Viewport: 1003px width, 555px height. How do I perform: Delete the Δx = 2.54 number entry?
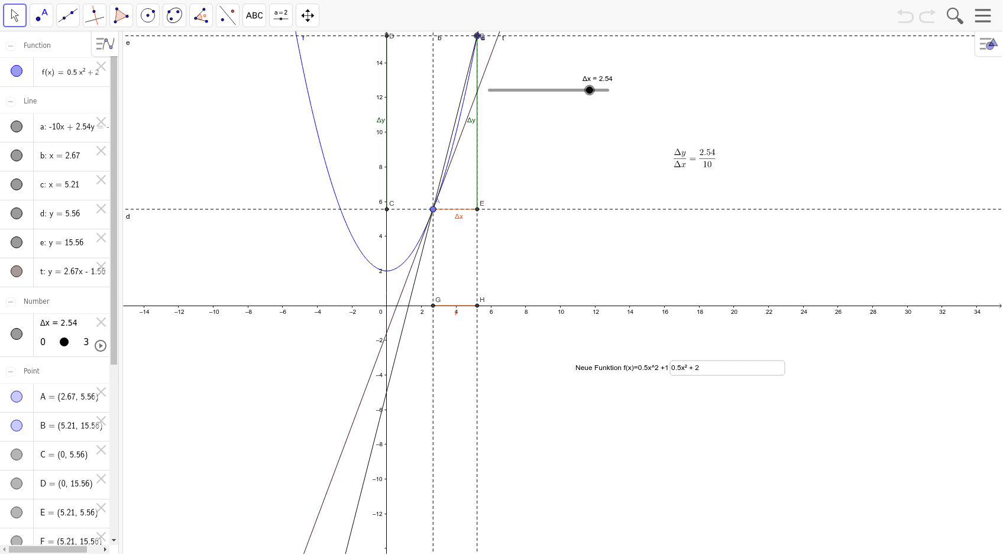(x=101, y=322)
